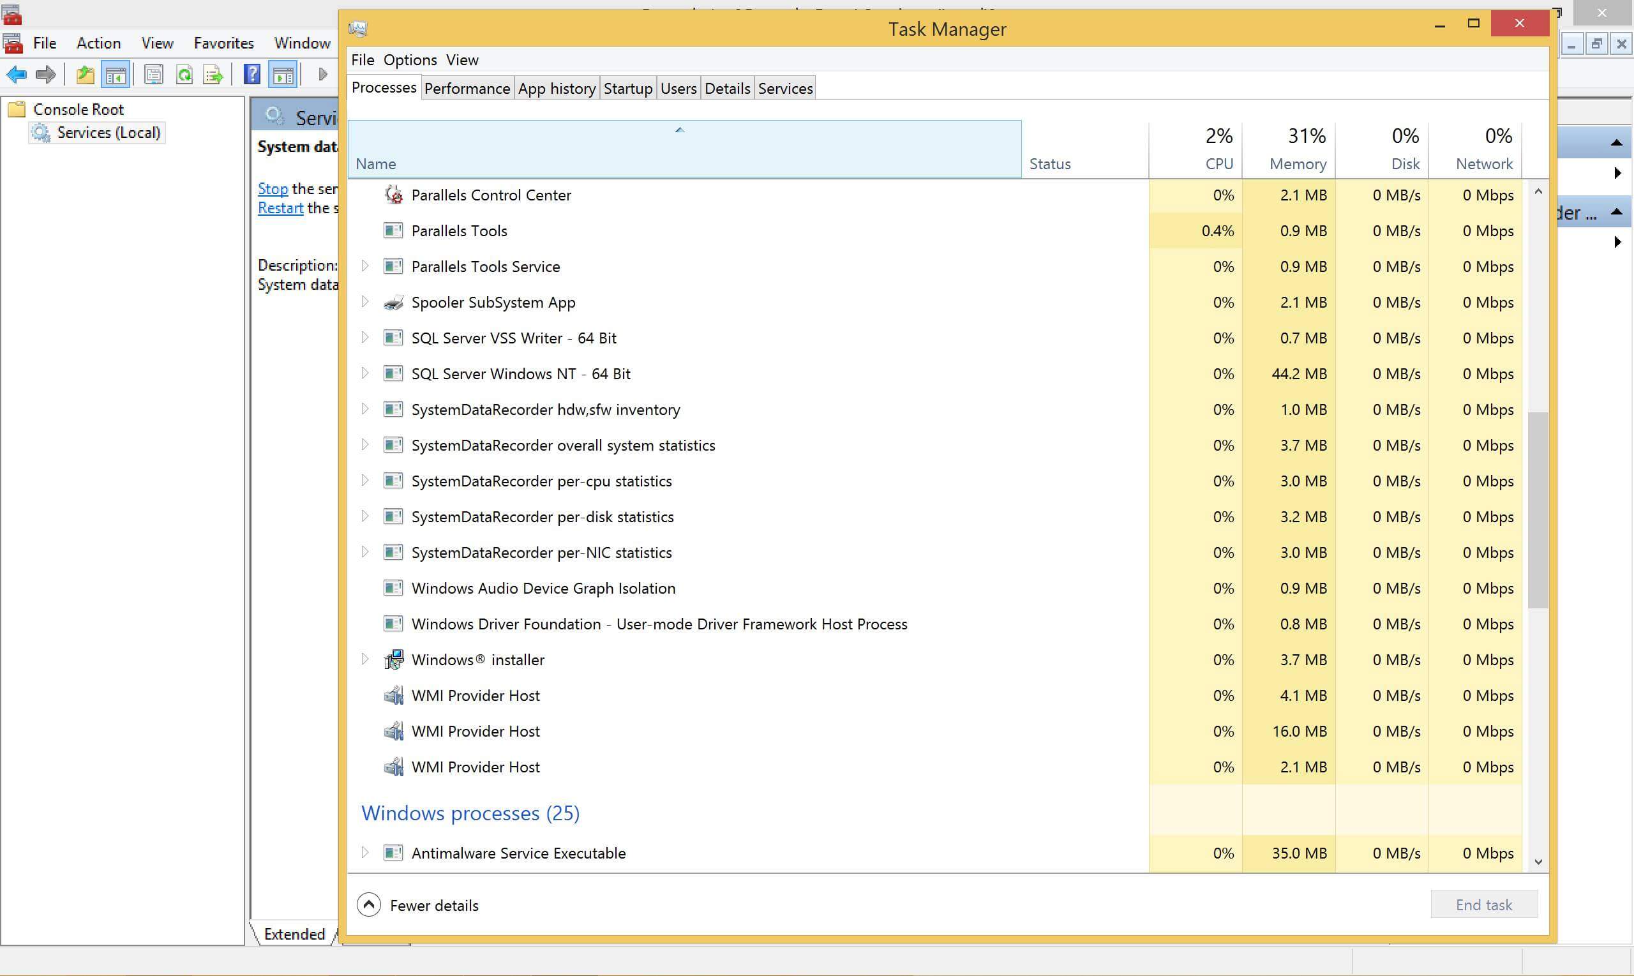Select the Windows Driver Foundation process row
This screenshot has width=1634, height=976.
click(x=935, y=624)
